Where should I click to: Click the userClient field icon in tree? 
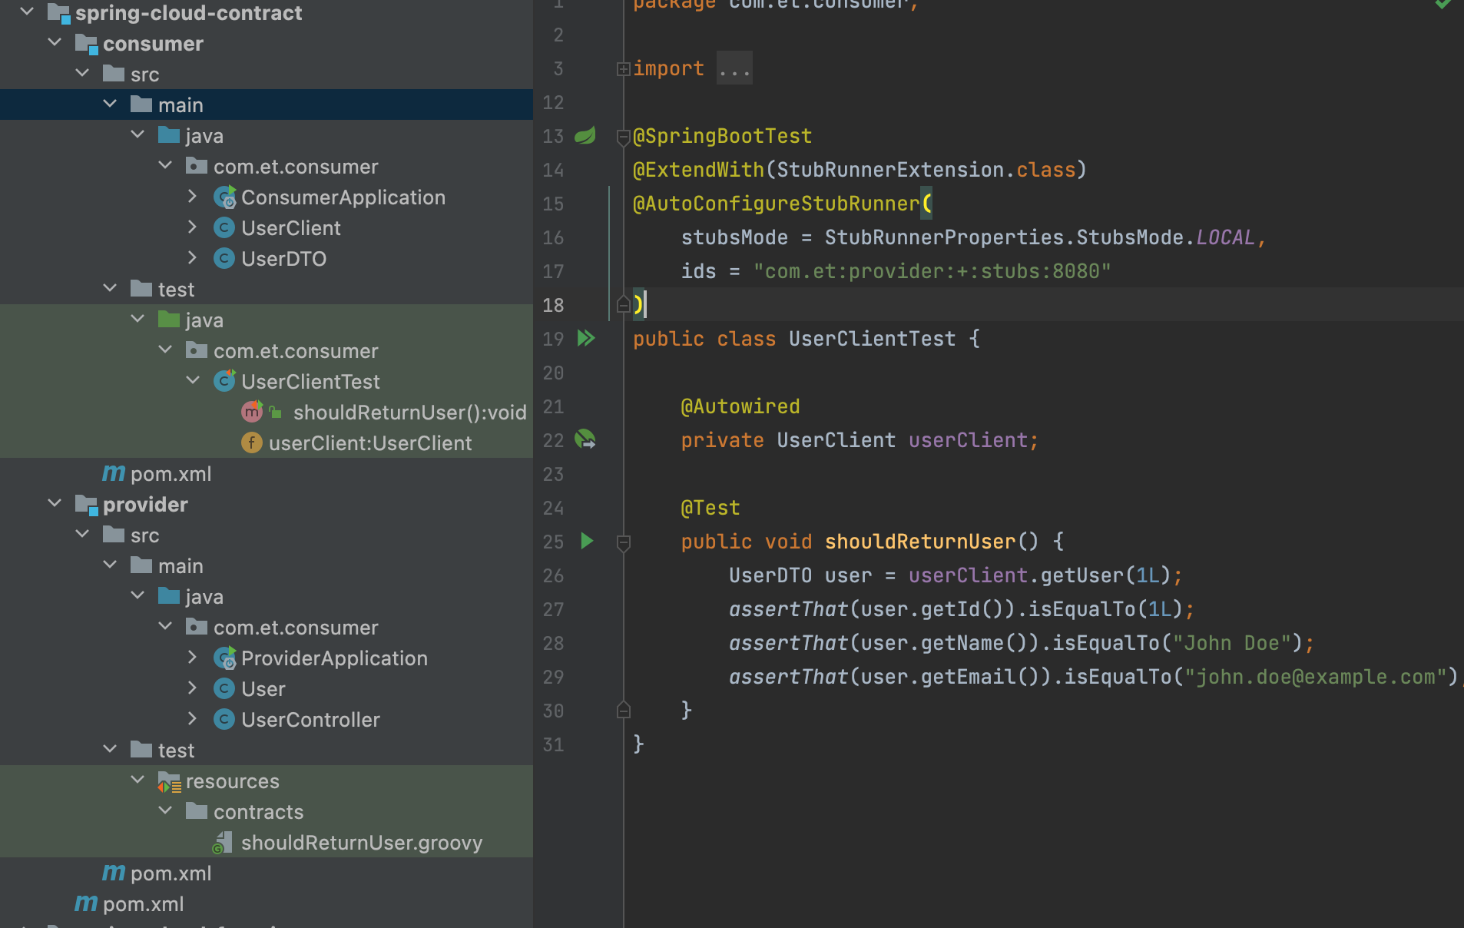click(x=251, y=443)
